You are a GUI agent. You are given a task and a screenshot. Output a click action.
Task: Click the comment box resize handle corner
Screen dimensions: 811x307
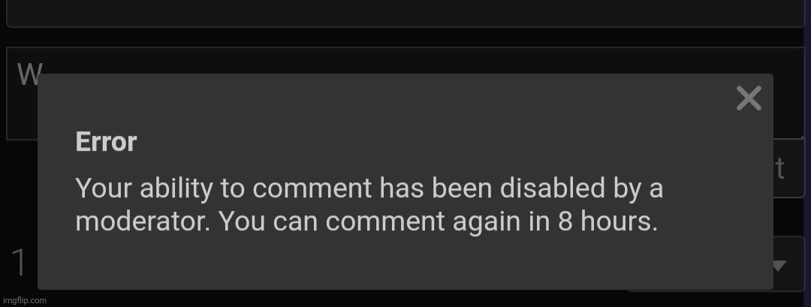(x=802, y=137)
